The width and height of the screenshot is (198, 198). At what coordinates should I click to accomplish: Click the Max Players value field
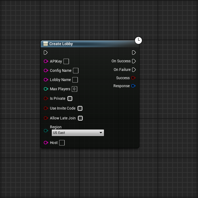(74, 89)
